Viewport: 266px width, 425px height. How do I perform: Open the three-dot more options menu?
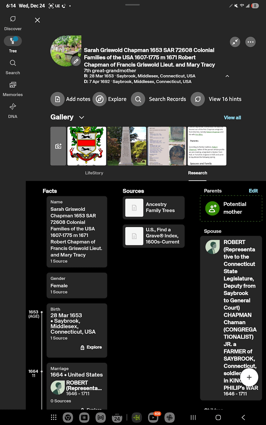[x=250, y=42]
